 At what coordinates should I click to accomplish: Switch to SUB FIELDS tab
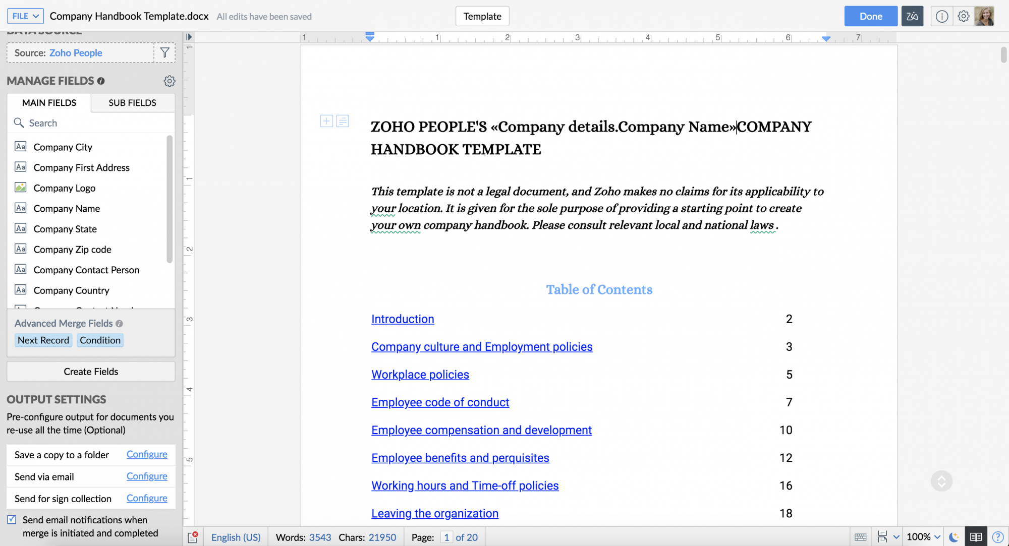pos(133,103)
